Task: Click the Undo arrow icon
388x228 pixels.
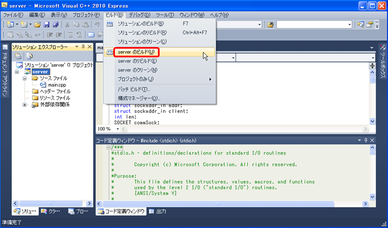Action: coord(97,24)
